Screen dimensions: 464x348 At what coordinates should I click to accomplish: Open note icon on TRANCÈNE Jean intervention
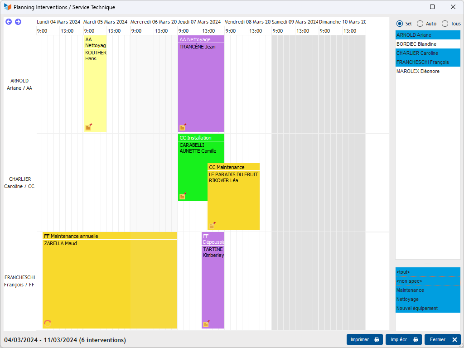pyautogui.click(x=183, y=127)
